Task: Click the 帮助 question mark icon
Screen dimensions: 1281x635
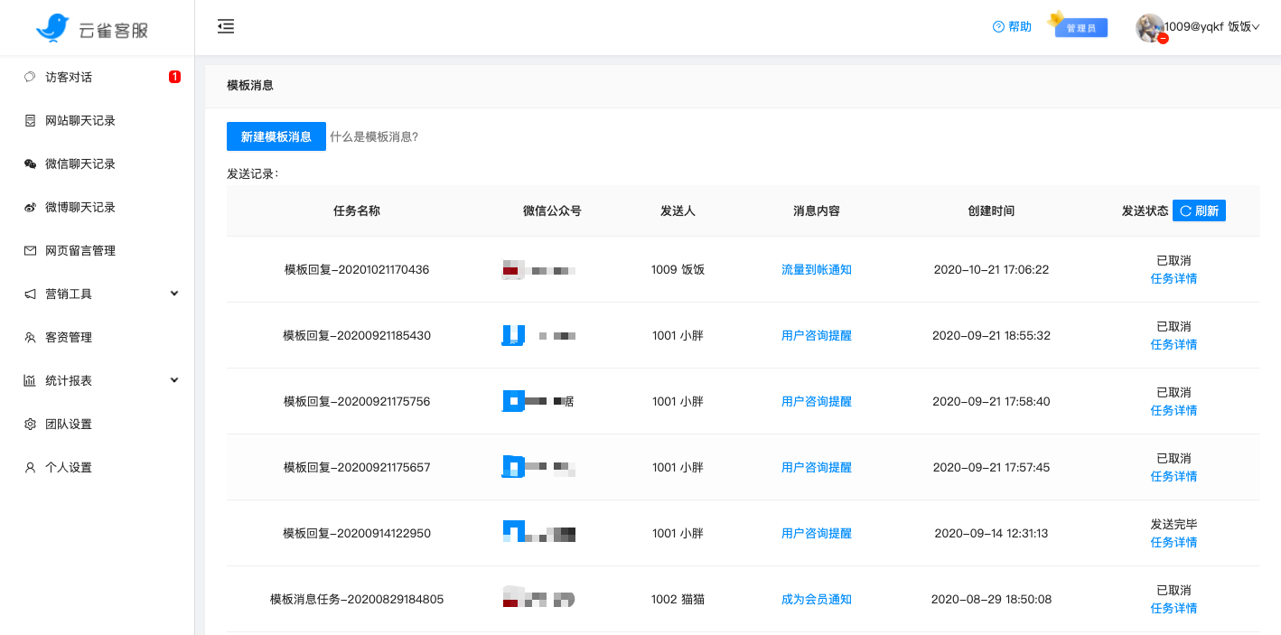Action: click(997, 26)
